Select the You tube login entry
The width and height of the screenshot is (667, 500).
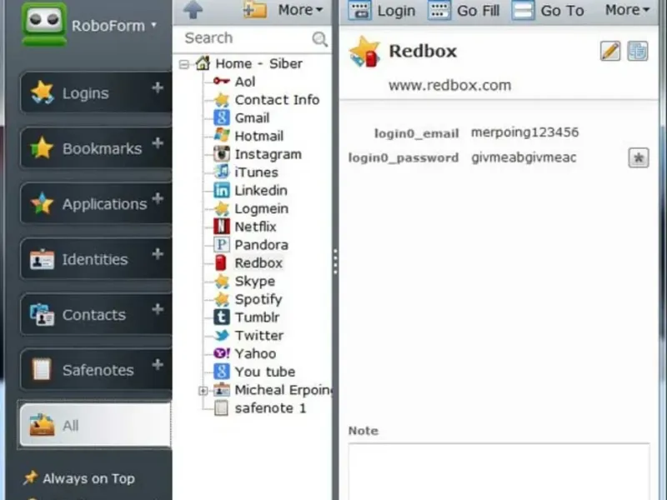254,372
